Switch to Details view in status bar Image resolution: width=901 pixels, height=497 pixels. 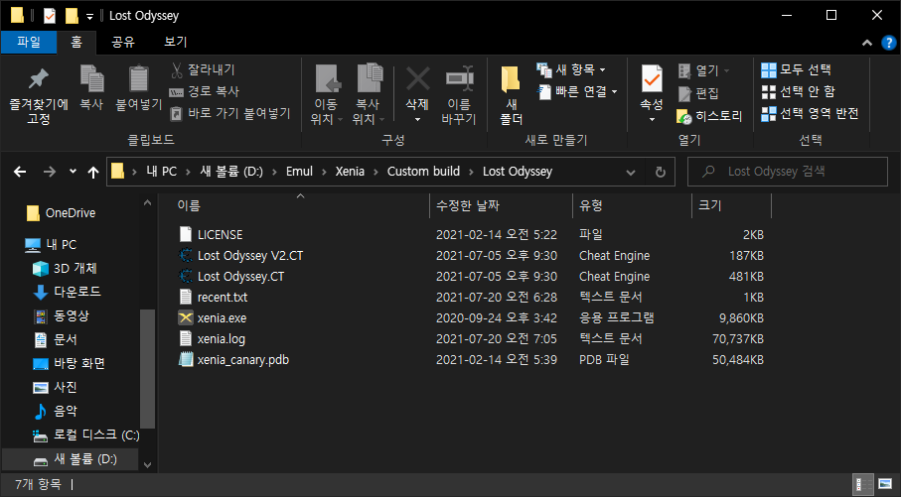point(863,485)
